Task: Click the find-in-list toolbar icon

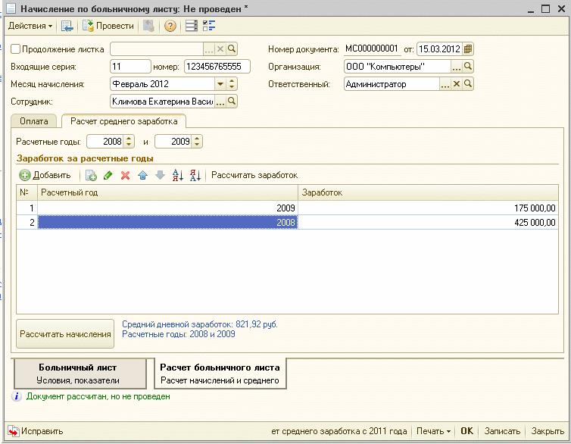Action: pos(67,26)
